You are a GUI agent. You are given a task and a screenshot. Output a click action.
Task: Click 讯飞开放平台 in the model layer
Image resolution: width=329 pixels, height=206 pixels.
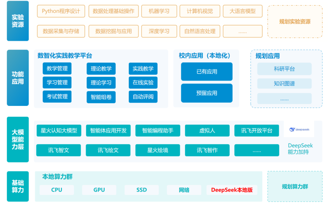257,130
